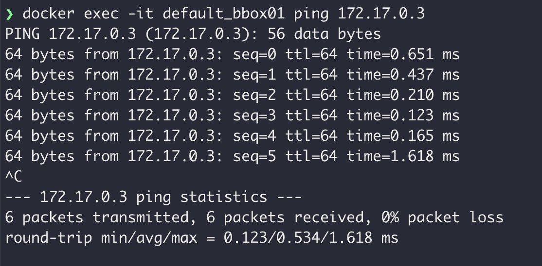Click the green prompt chevron
The image size is (542, 266).
[x=9, y=14]
